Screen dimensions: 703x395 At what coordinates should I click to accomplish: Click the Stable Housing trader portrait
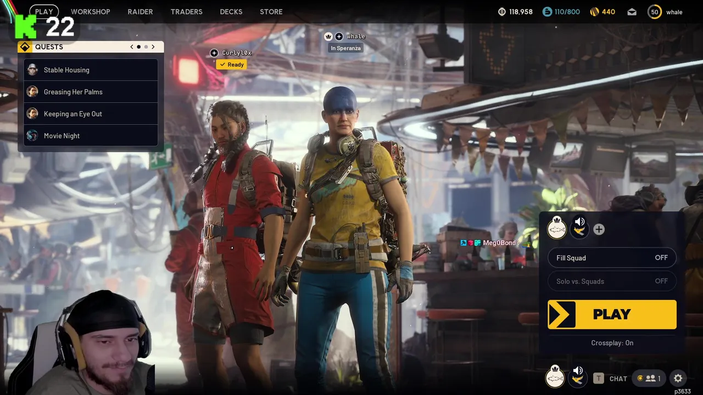point(32,70)
